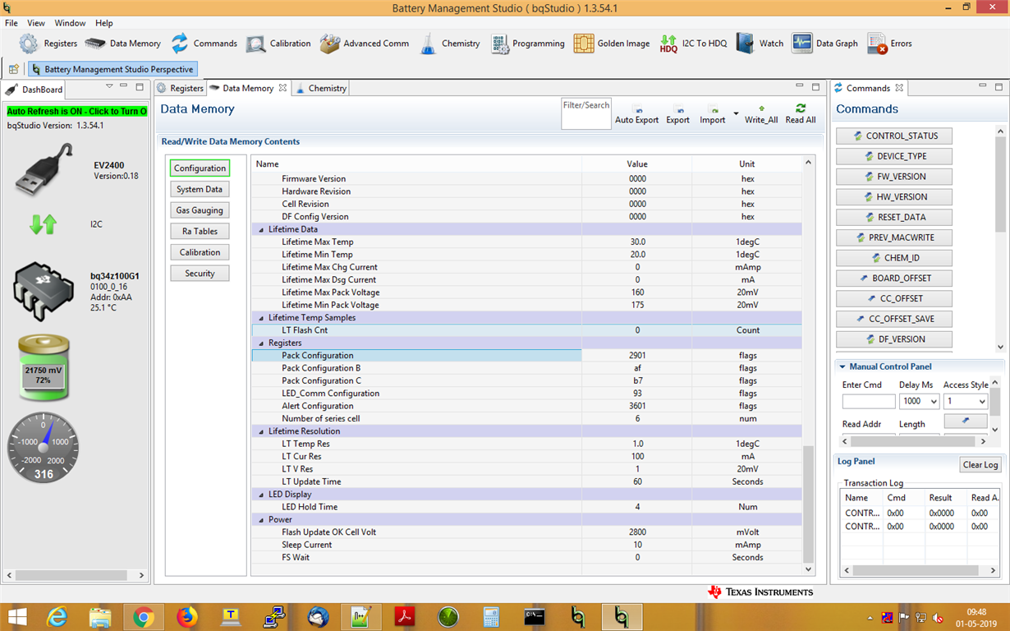Viewport: 1010px width, 631px height.
Task: Click the Auto Export icon
Action: 637,108
